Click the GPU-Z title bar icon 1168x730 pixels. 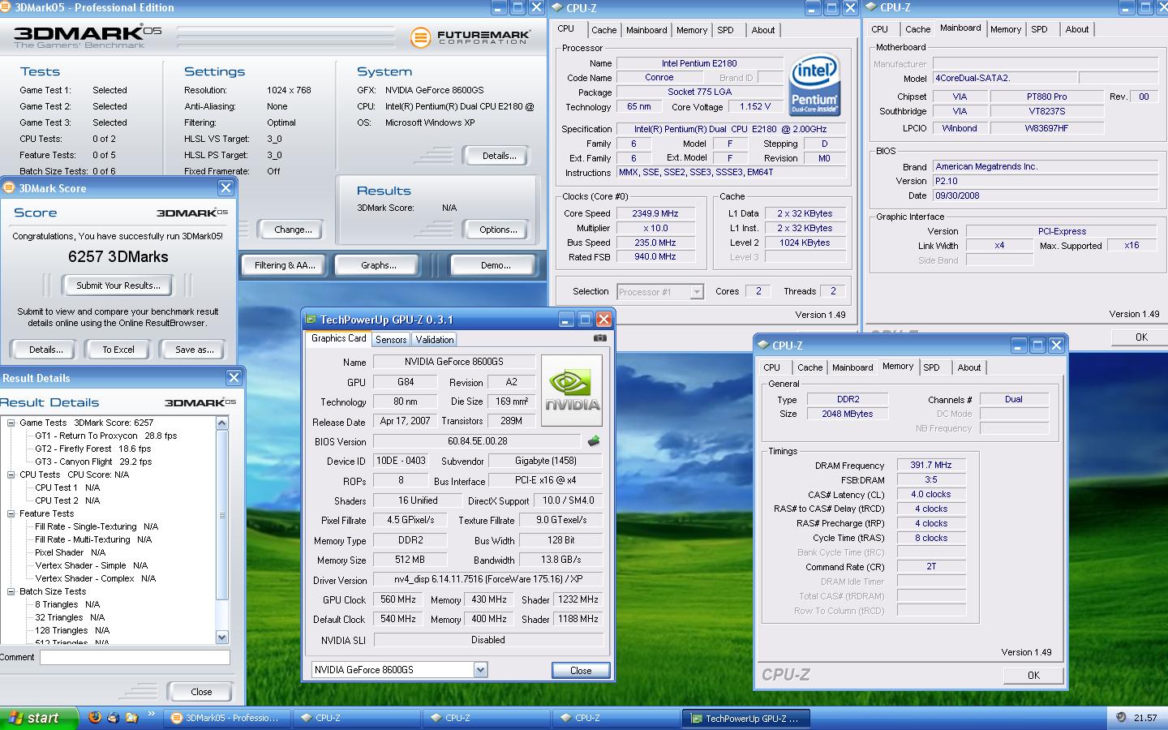point(311,320)
